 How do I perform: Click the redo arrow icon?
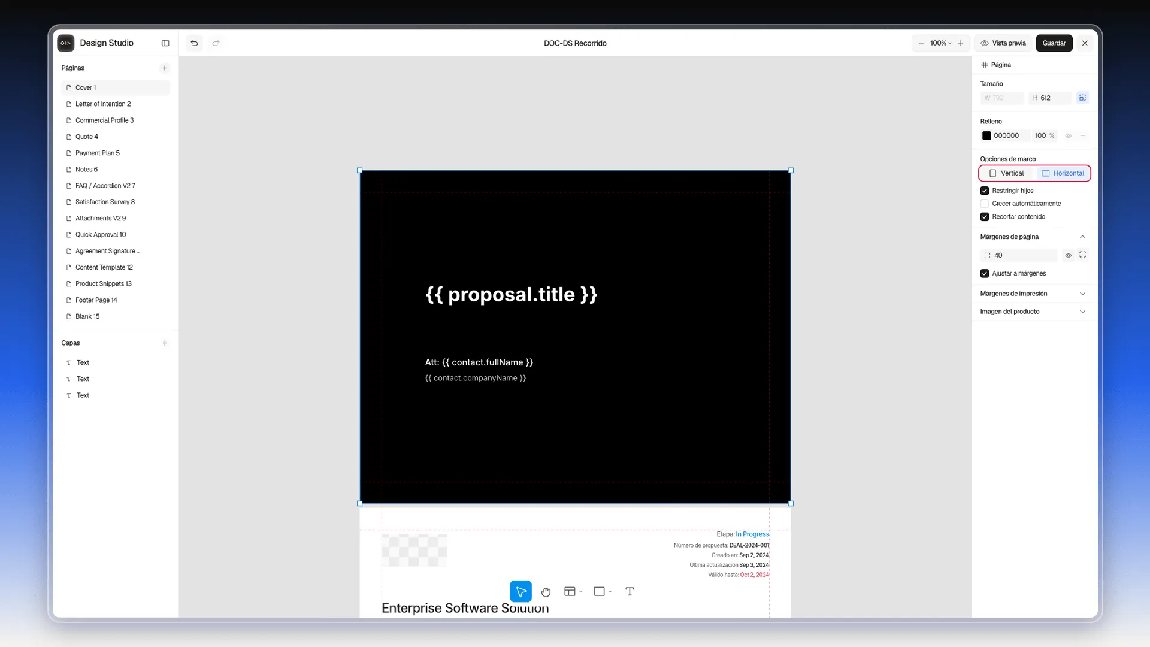point(216,43)
